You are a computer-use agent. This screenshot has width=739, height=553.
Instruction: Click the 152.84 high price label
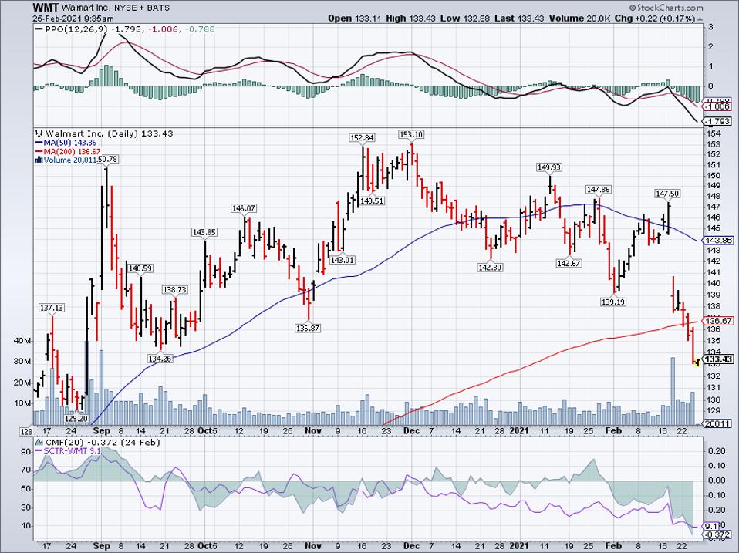click(x=362, y=137)
